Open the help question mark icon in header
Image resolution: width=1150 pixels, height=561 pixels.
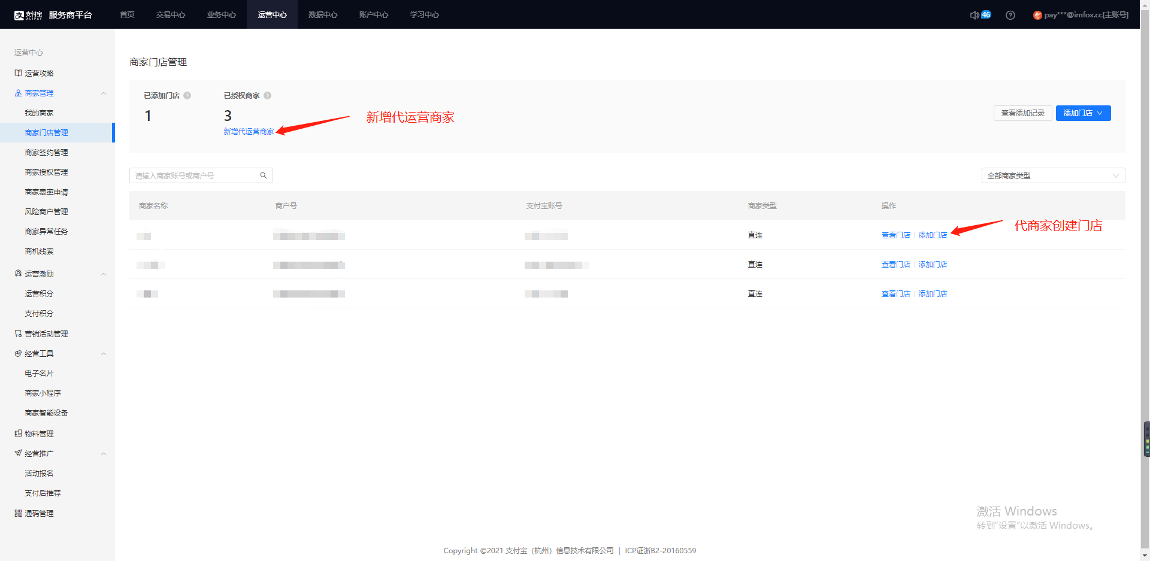(1010, 15)
